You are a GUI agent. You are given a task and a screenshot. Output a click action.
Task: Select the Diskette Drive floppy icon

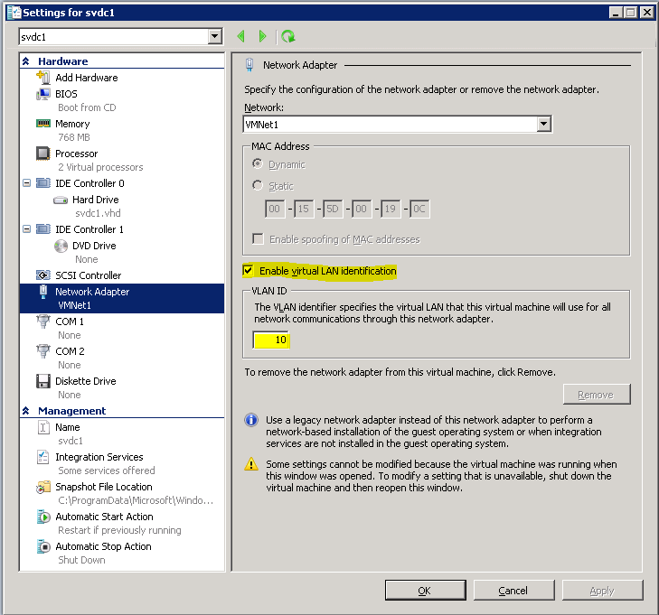click(42, 381)
